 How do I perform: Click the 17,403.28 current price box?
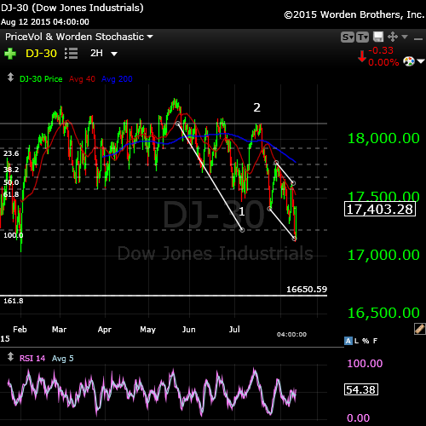click(380, 210)
